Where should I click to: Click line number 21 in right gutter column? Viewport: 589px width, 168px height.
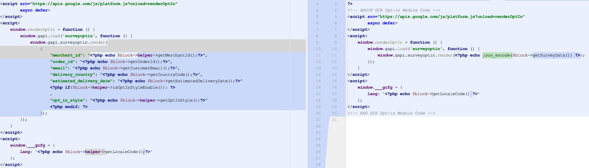click(x=334, y=120)
